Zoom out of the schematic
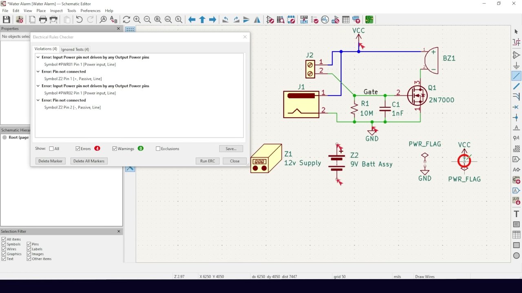Image resolution: width=522 pixels, height=293 pixels. 147,20
